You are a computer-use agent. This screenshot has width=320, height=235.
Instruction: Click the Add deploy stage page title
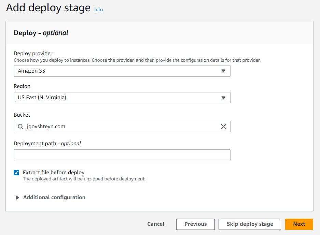pos(48,8)
